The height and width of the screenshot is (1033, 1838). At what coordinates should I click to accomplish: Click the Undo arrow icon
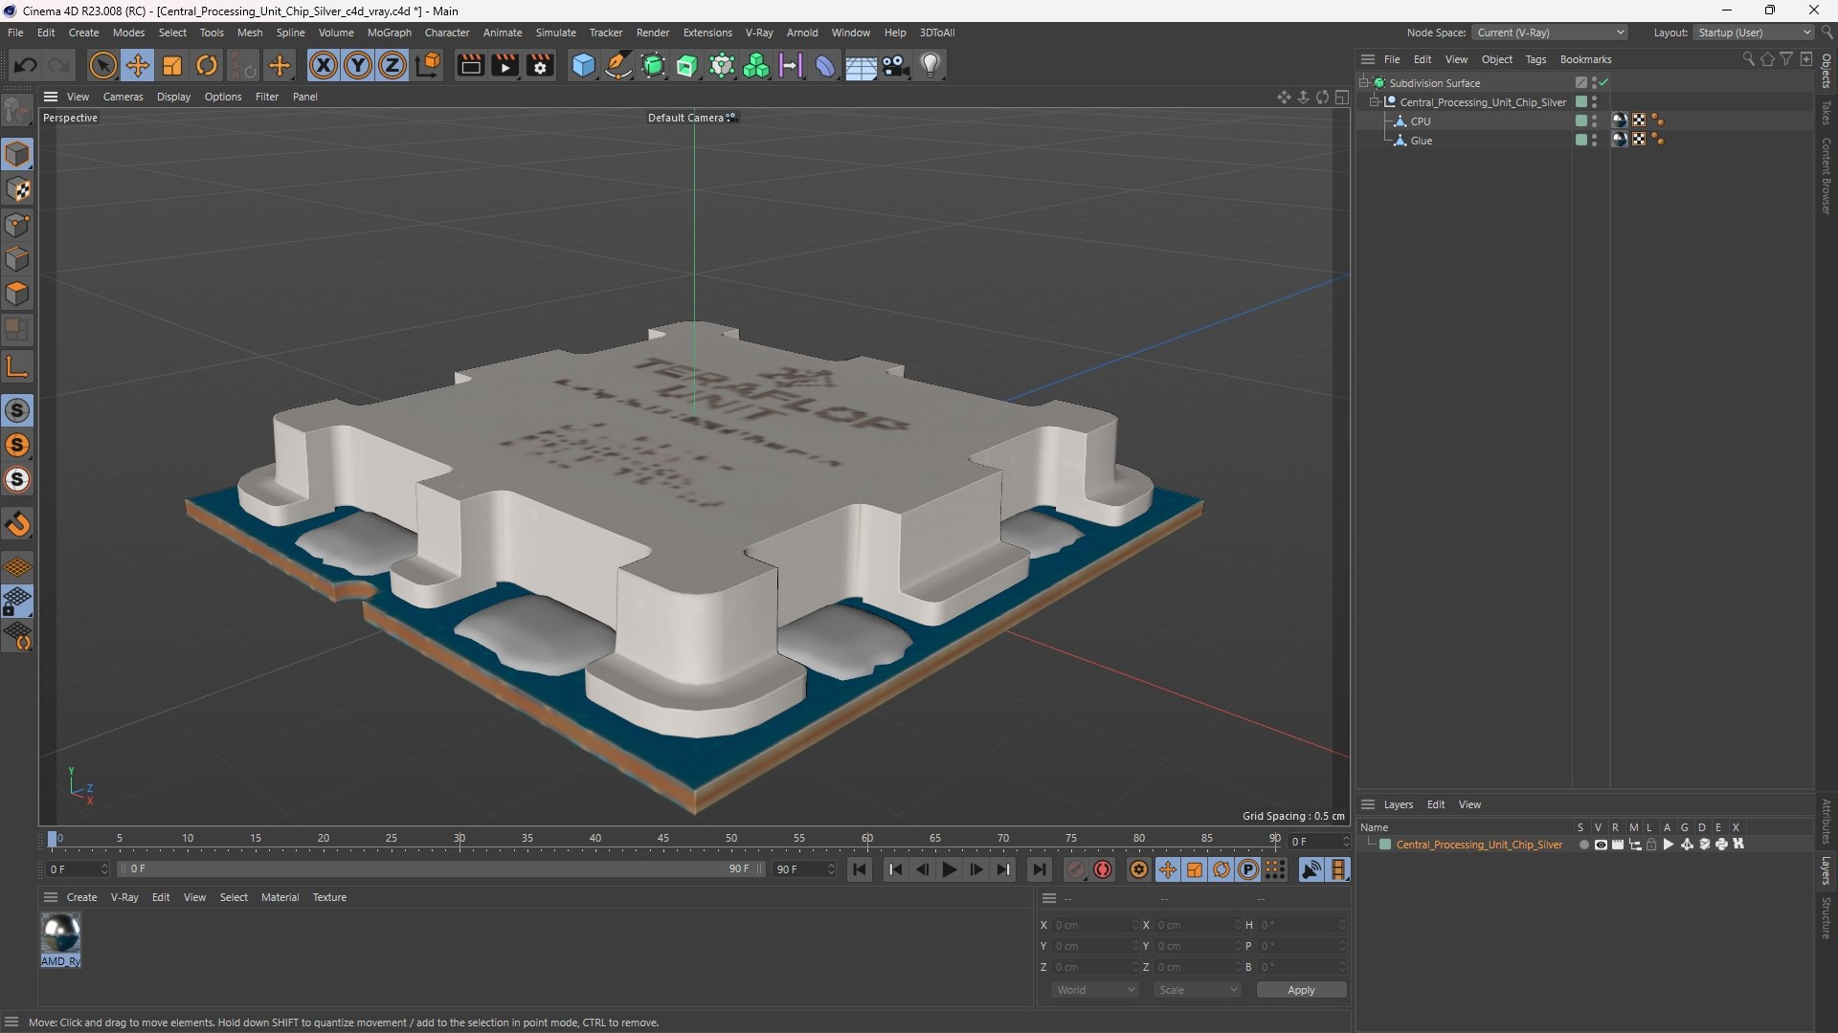(x=26, y=65)
